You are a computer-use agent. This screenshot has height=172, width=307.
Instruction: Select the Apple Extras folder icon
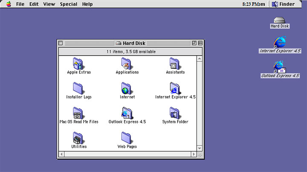[x=78, y=64]
